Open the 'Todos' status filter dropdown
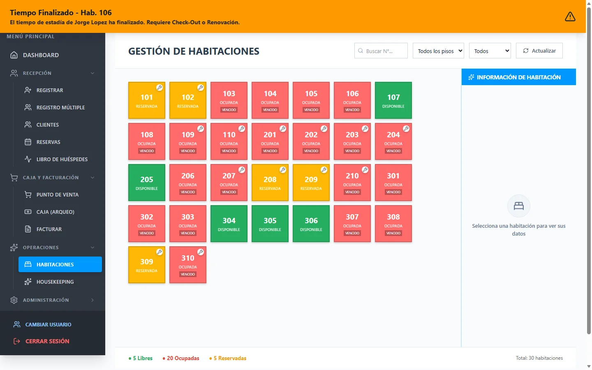 (490, 51)
